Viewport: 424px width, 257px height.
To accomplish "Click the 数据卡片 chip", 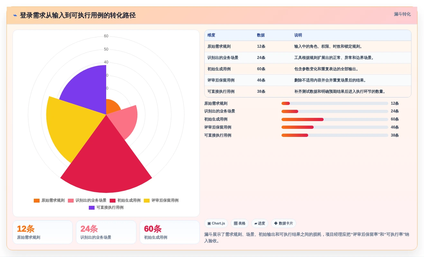I will [283, 223].
